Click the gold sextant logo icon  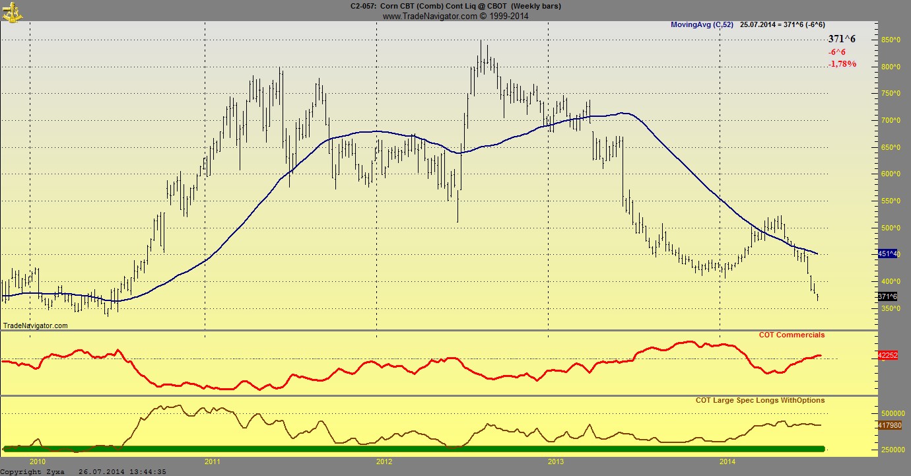point(12,9)
